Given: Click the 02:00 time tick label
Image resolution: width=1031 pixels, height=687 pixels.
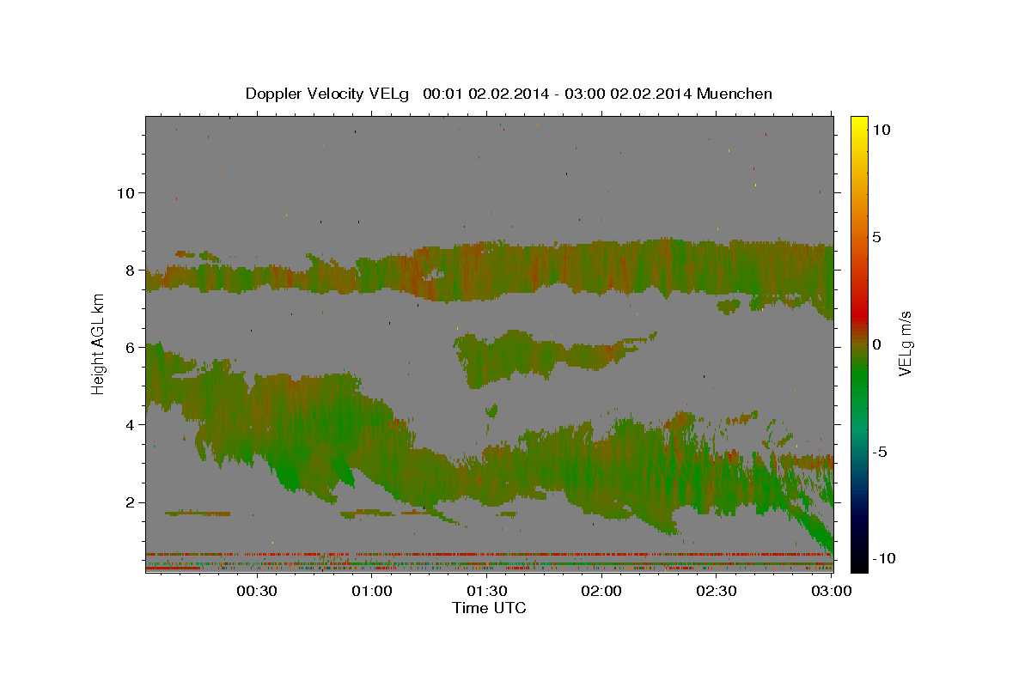Looking at the screenshot, I should click(601, 591).
